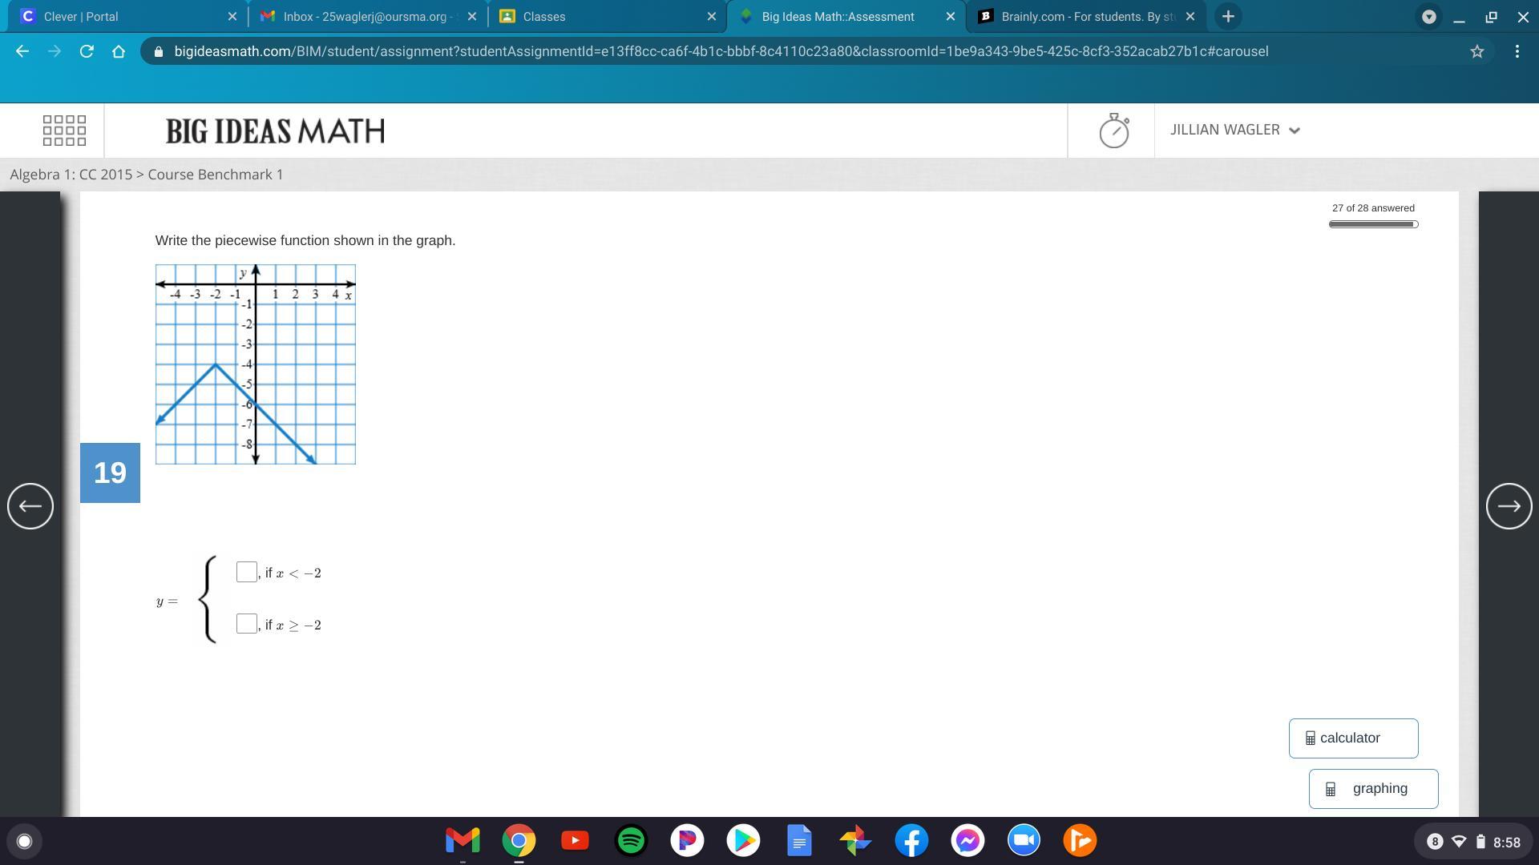Viewport: 1539px width, 865px height.
Task: Open tab search dropdown arrow
Action: (1428, 16)
